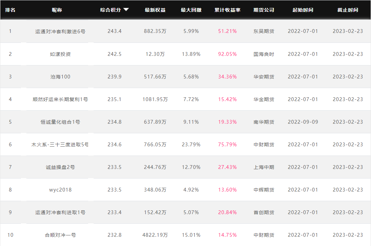Viewport: 371px width, 246px height.
Task: Click the equity value 882.35万
Action: click(155, 31)
